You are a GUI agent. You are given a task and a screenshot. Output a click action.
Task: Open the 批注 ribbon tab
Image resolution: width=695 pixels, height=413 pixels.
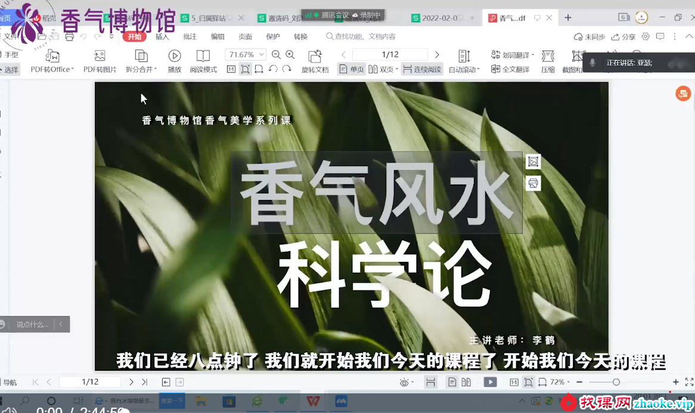[x=190, y=37]
